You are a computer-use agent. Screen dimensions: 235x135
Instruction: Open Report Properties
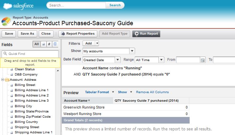point(78,34)
